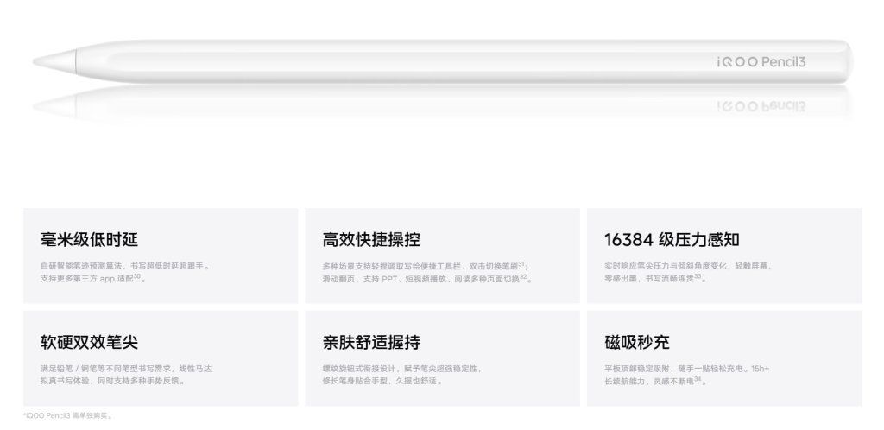This screenshot has height=430, width=884.
Task: Click the line 长续航能力，灵感不断电
Action: click(656, 381)
